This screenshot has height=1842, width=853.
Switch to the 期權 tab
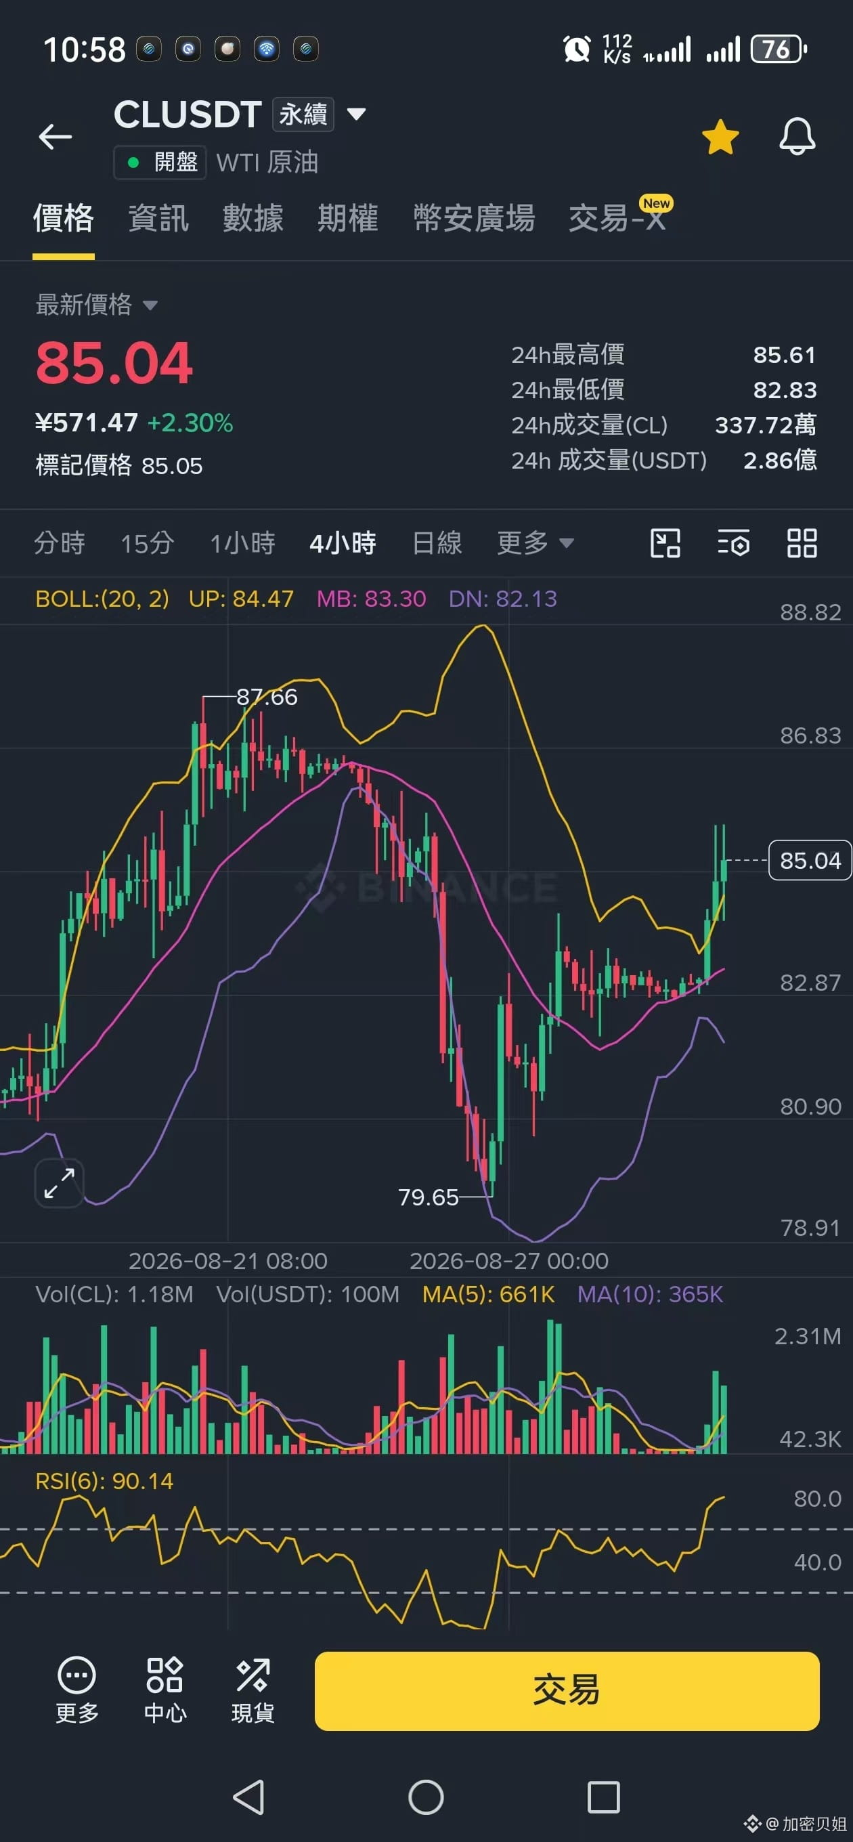[347, 218]
